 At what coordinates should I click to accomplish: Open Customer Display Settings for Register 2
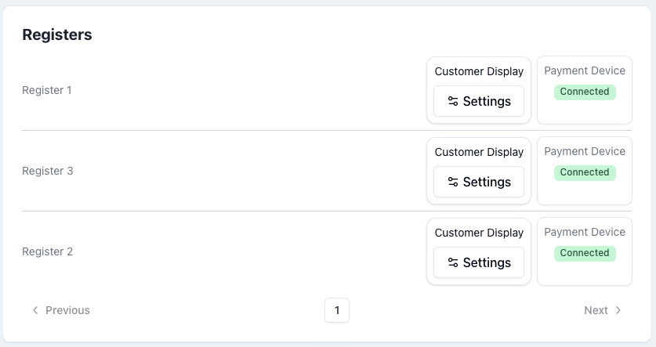click(x=479, y=262)
